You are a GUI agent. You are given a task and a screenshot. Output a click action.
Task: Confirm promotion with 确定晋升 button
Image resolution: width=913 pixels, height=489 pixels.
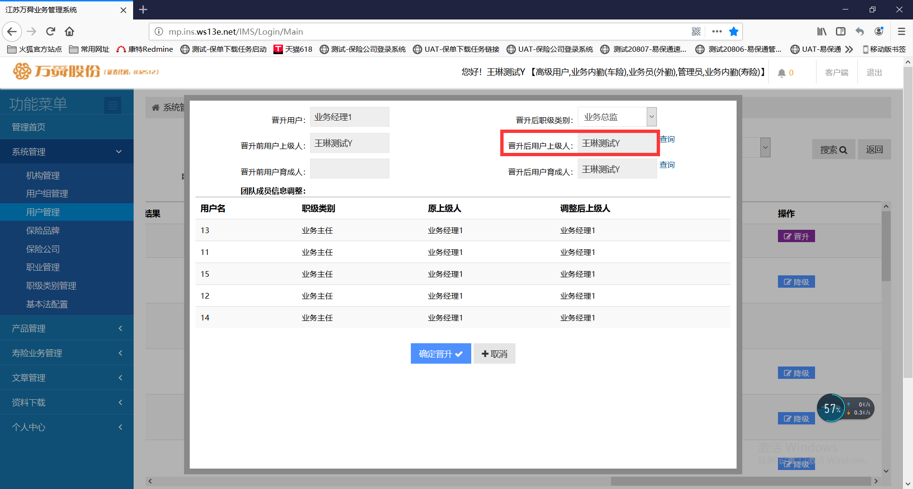(x=440, y=354)
